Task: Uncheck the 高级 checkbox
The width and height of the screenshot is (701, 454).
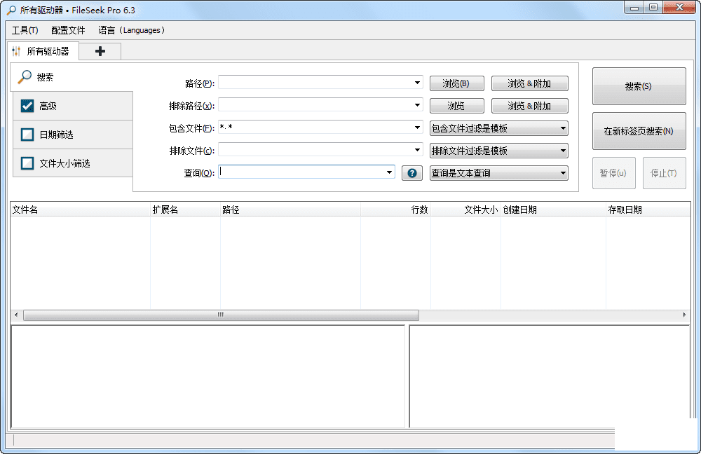Action: pos(27,106)
